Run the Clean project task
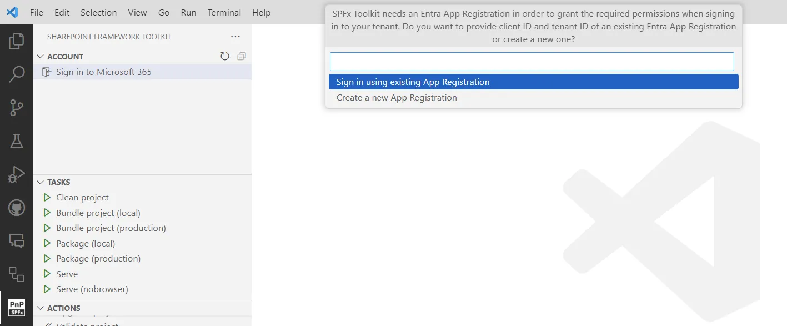The image size is (787, 326). [x=82, y=197]
